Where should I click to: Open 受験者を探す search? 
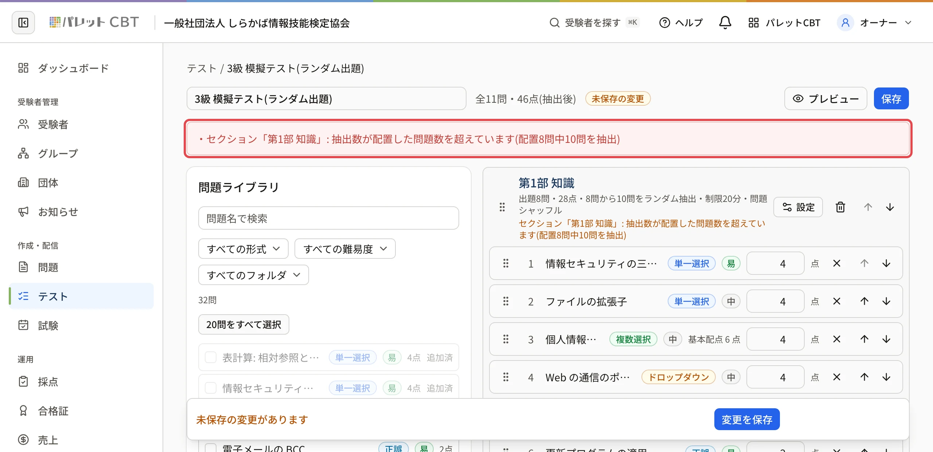point(594,23)
